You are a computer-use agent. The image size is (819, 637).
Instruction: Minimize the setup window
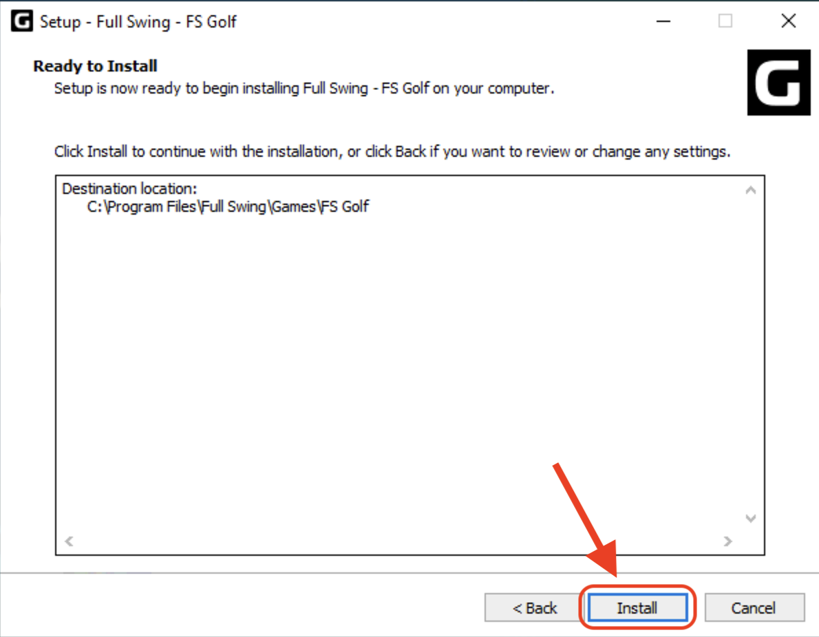663,21
